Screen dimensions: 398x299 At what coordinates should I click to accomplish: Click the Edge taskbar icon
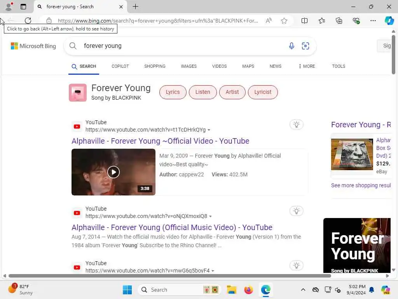(265, 290)
